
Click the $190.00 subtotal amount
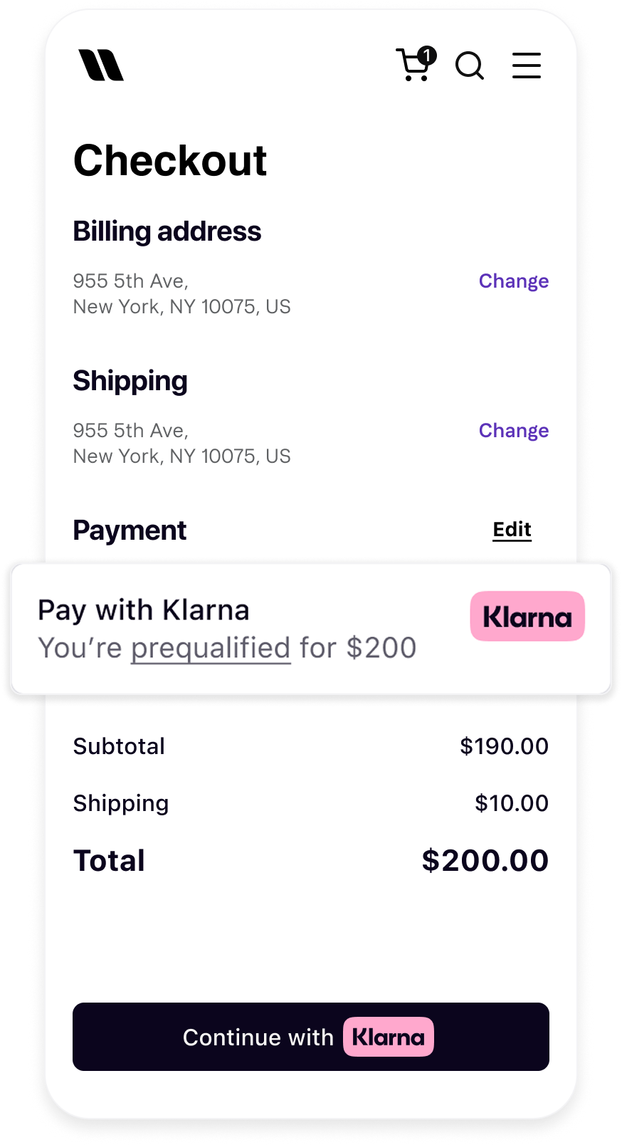504,746
